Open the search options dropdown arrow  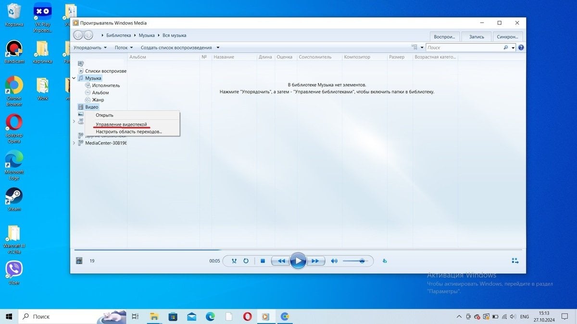(513, 48)
